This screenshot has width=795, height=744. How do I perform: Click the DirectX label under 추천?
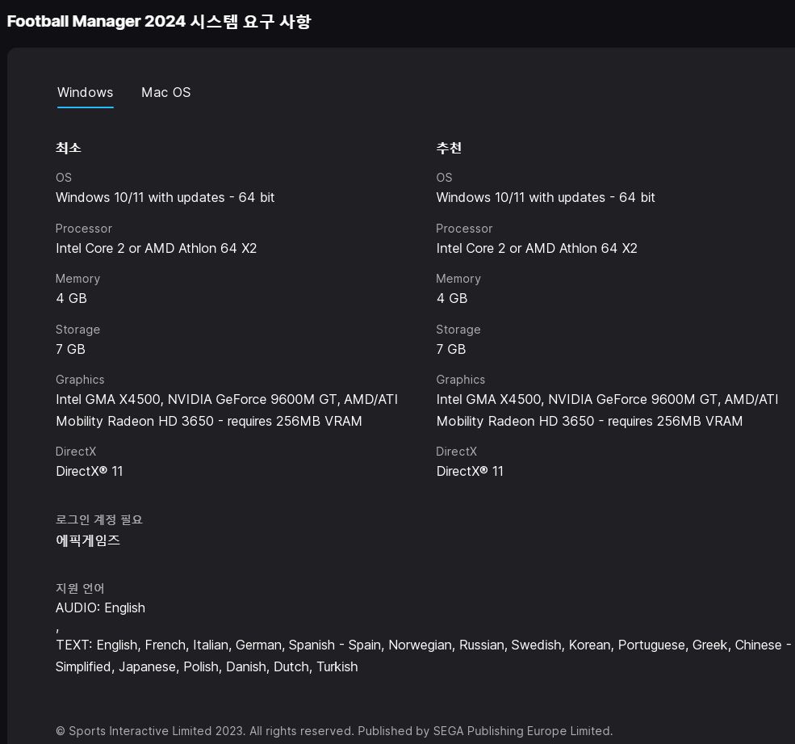pyautogui.click(x=456, y=452)
